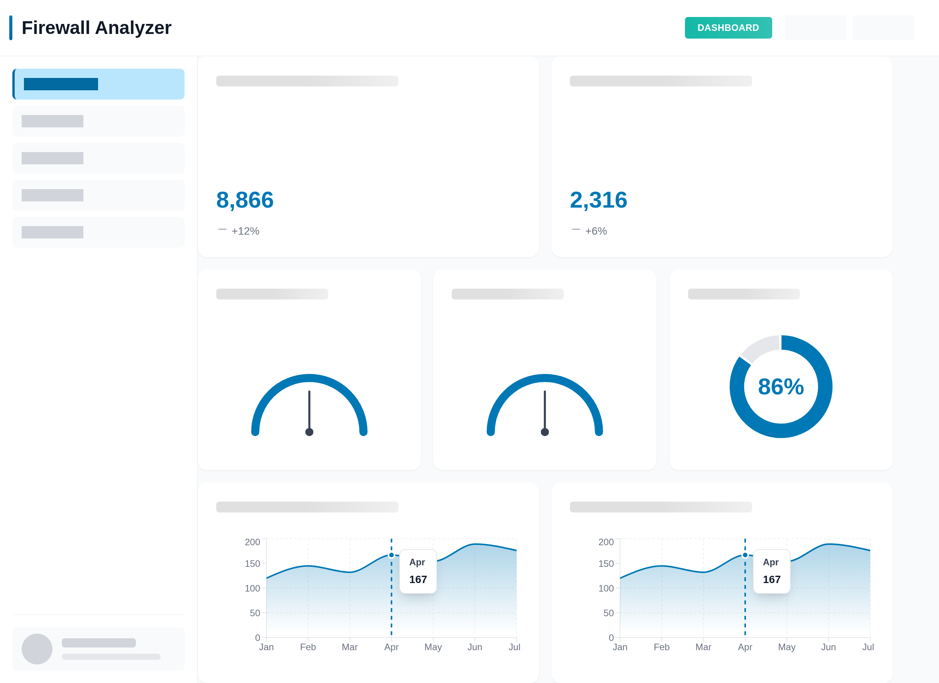Click the Jun label on right chart axis

click(828, 647)
